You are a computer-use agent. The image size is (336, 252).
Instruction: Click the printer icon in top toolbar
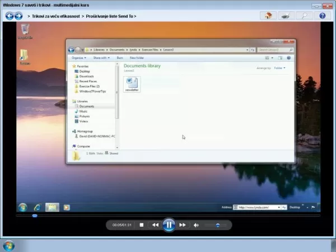[x=286, y=16]
